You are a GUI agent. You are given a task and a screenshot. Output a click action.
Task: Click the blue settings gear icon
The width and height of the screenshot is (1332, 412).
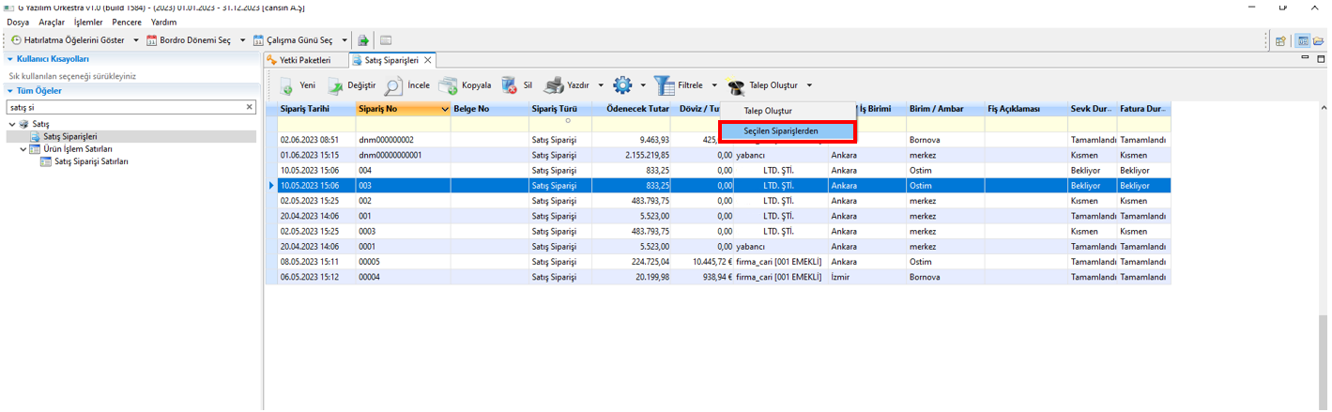click(x=622, y=85)
